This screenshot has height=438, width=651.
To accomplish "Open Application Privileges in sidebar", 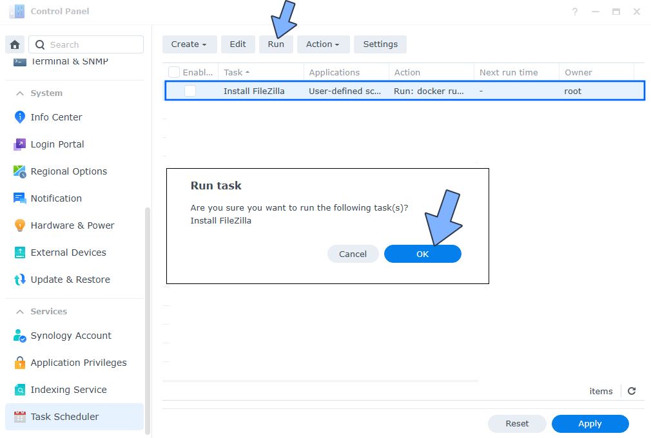I will coord(79,363).
